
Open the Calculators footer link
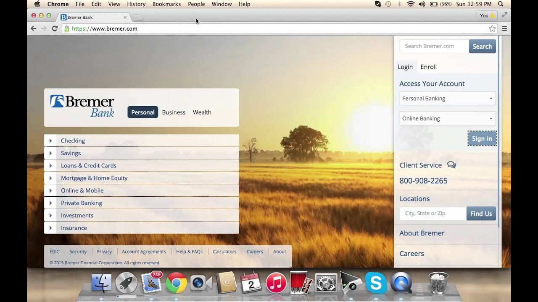tap(224, 252)
